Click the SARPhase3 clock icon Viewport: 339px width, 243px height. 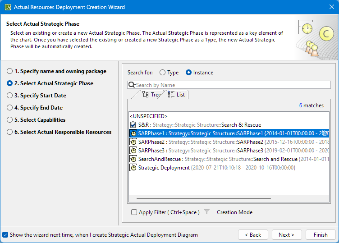click(133, 151)
